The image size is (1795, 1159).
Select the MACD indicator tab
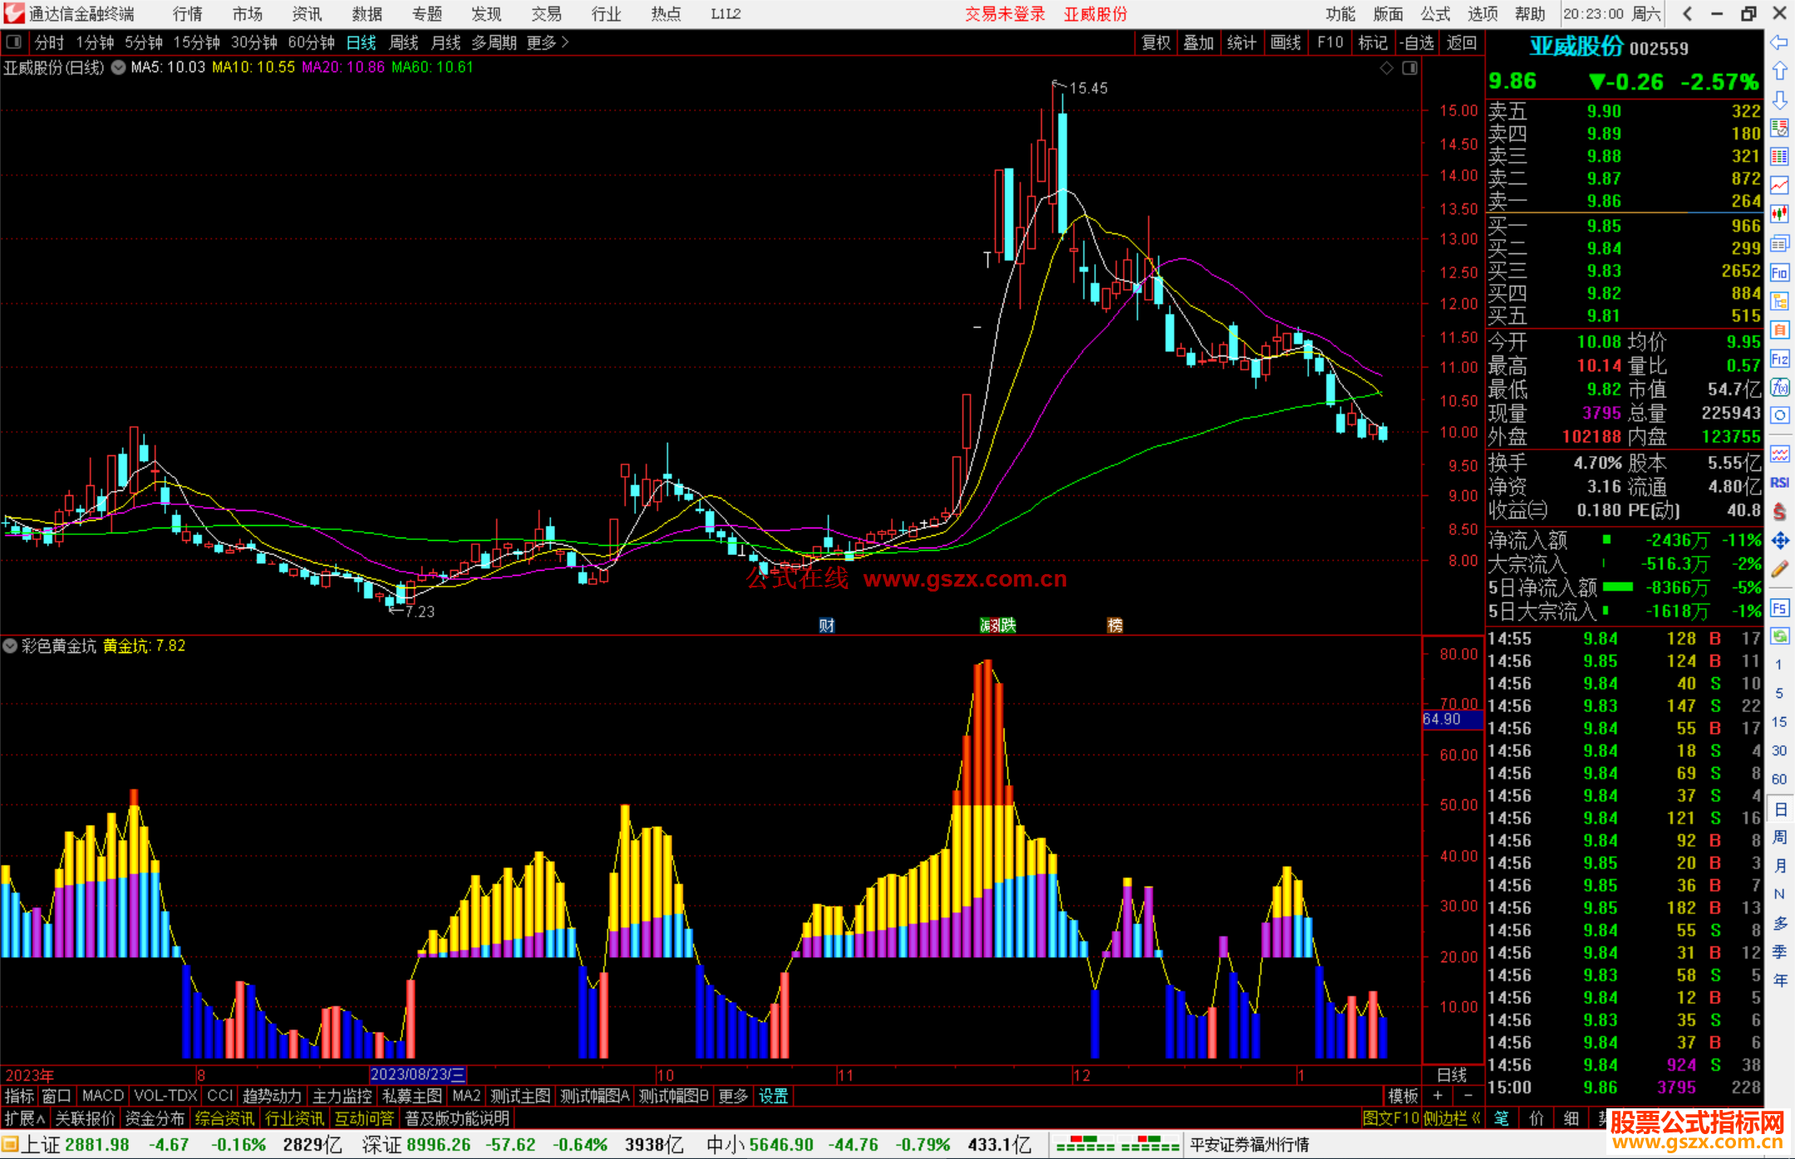pos(102,1096)
